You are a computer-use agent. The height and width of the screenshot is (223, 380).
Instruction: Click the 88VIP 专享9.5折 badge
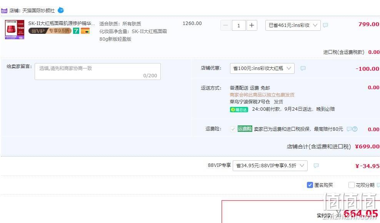50,31
